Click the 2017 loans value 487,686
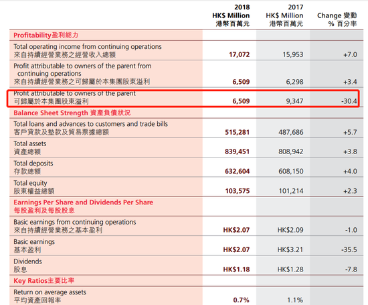 coord(291,132)
